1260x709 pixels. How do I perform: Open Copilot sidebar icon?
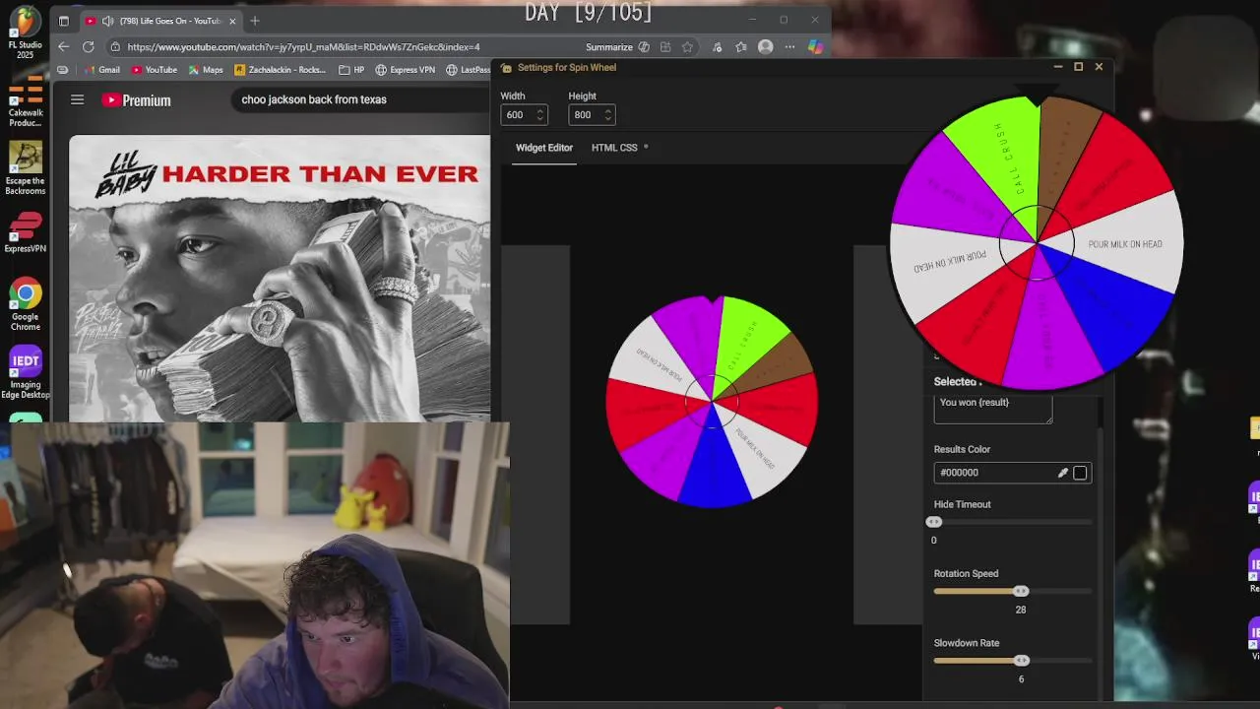tap(815, 46)
